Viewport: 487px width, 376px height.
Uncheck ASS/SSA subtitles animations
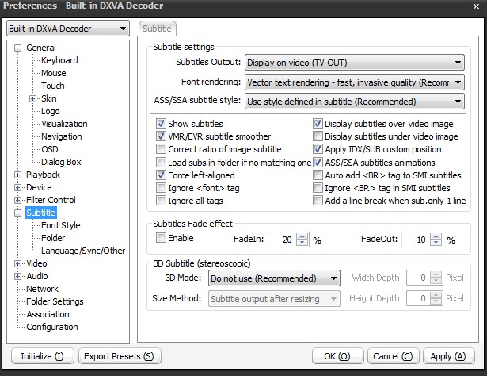pyautogui.click(x=318, y=163)
